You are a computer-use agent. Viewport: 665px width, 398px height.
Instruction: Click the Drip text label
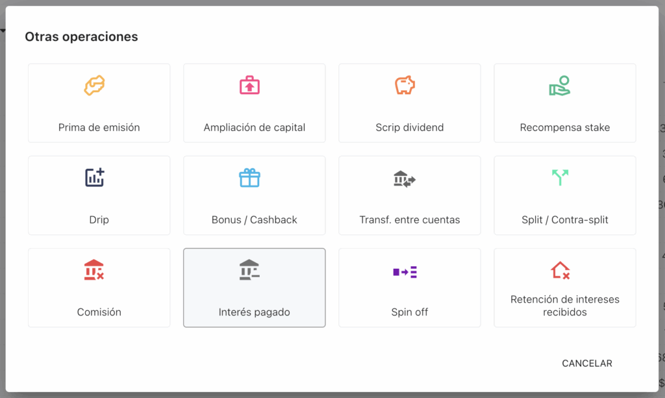pos(99,220)
